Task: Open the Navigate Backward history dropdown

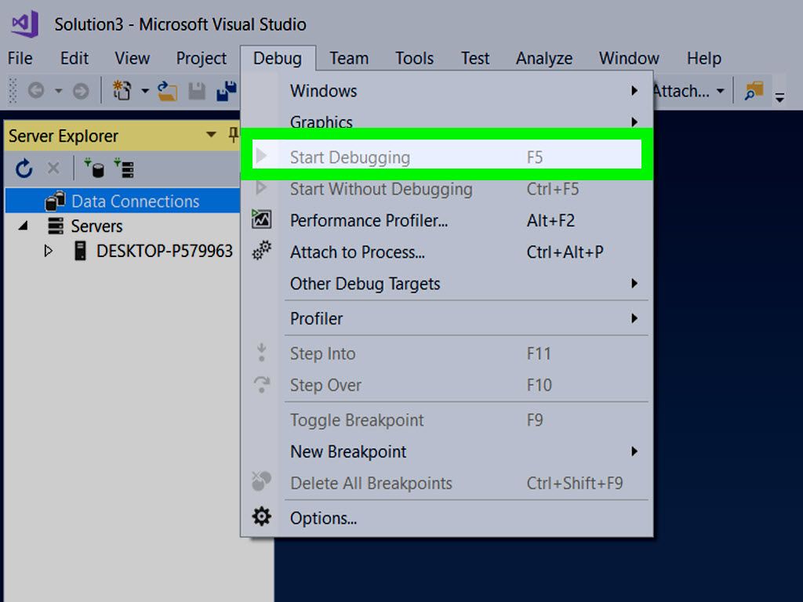Action: (58, 91)
